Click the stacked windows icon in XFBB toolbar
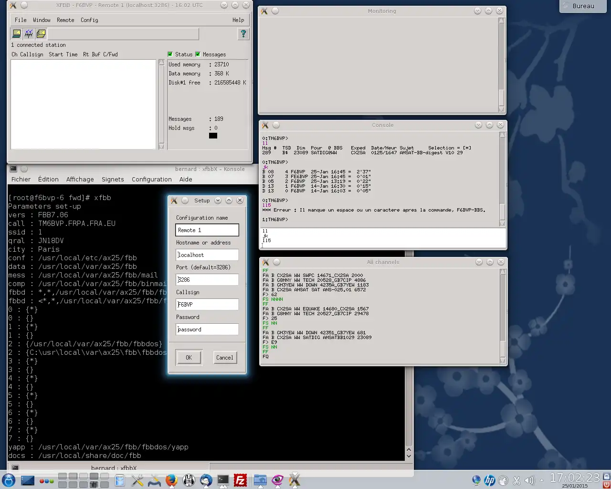 (41, 33)
